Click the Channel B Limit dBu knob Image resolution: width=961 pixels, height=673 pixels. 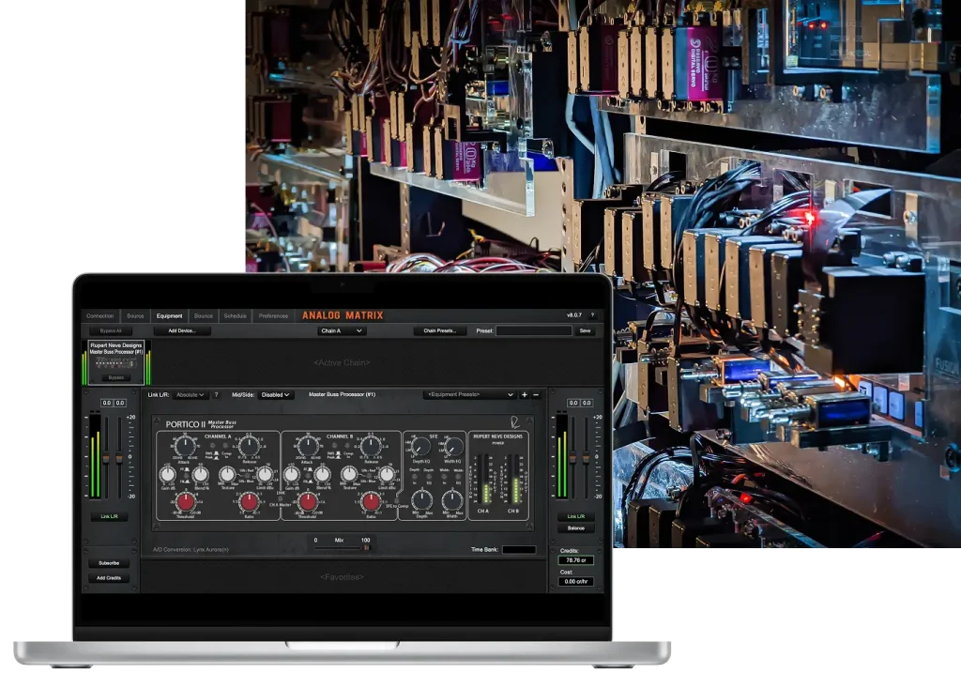click(x=387, y=474)
